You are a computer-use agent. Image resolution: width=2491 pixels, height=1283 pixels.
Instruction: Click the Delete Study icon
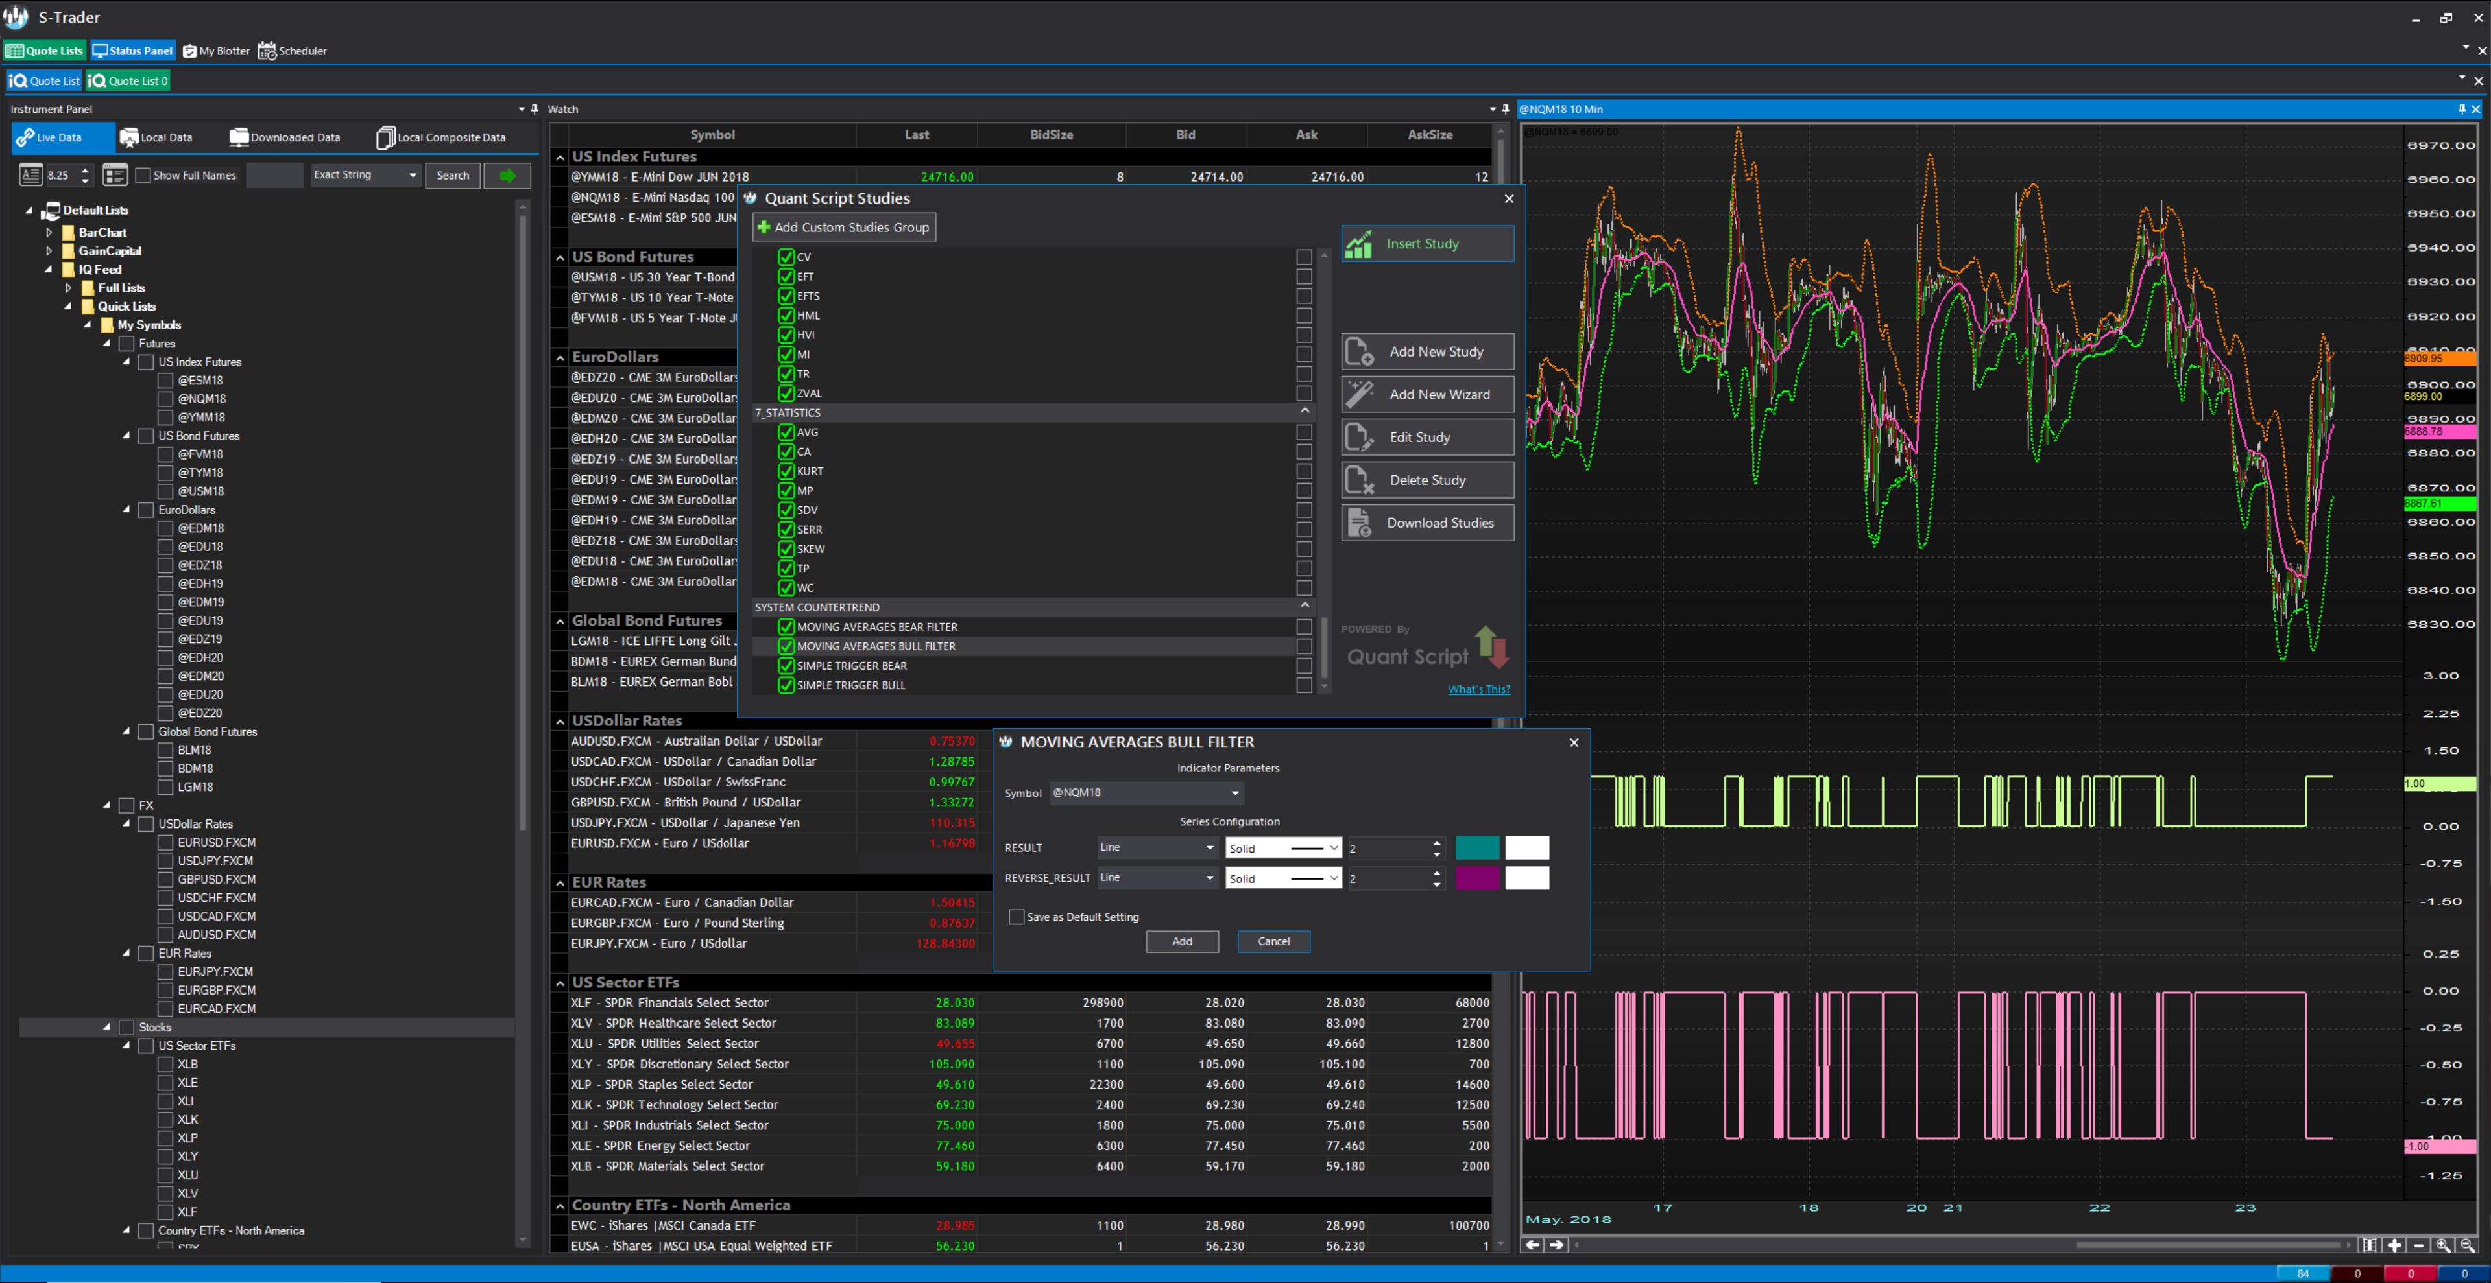(1360, 480)
